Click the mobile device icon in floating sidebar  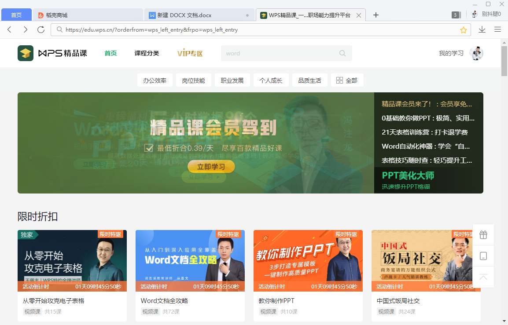(483, 256)
